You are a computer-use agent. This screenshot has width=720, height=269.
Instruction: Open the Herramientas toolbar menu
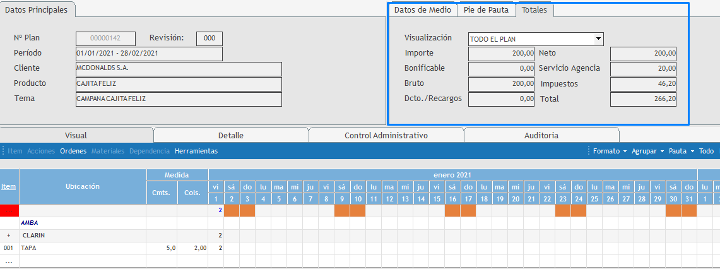[196, 152]
